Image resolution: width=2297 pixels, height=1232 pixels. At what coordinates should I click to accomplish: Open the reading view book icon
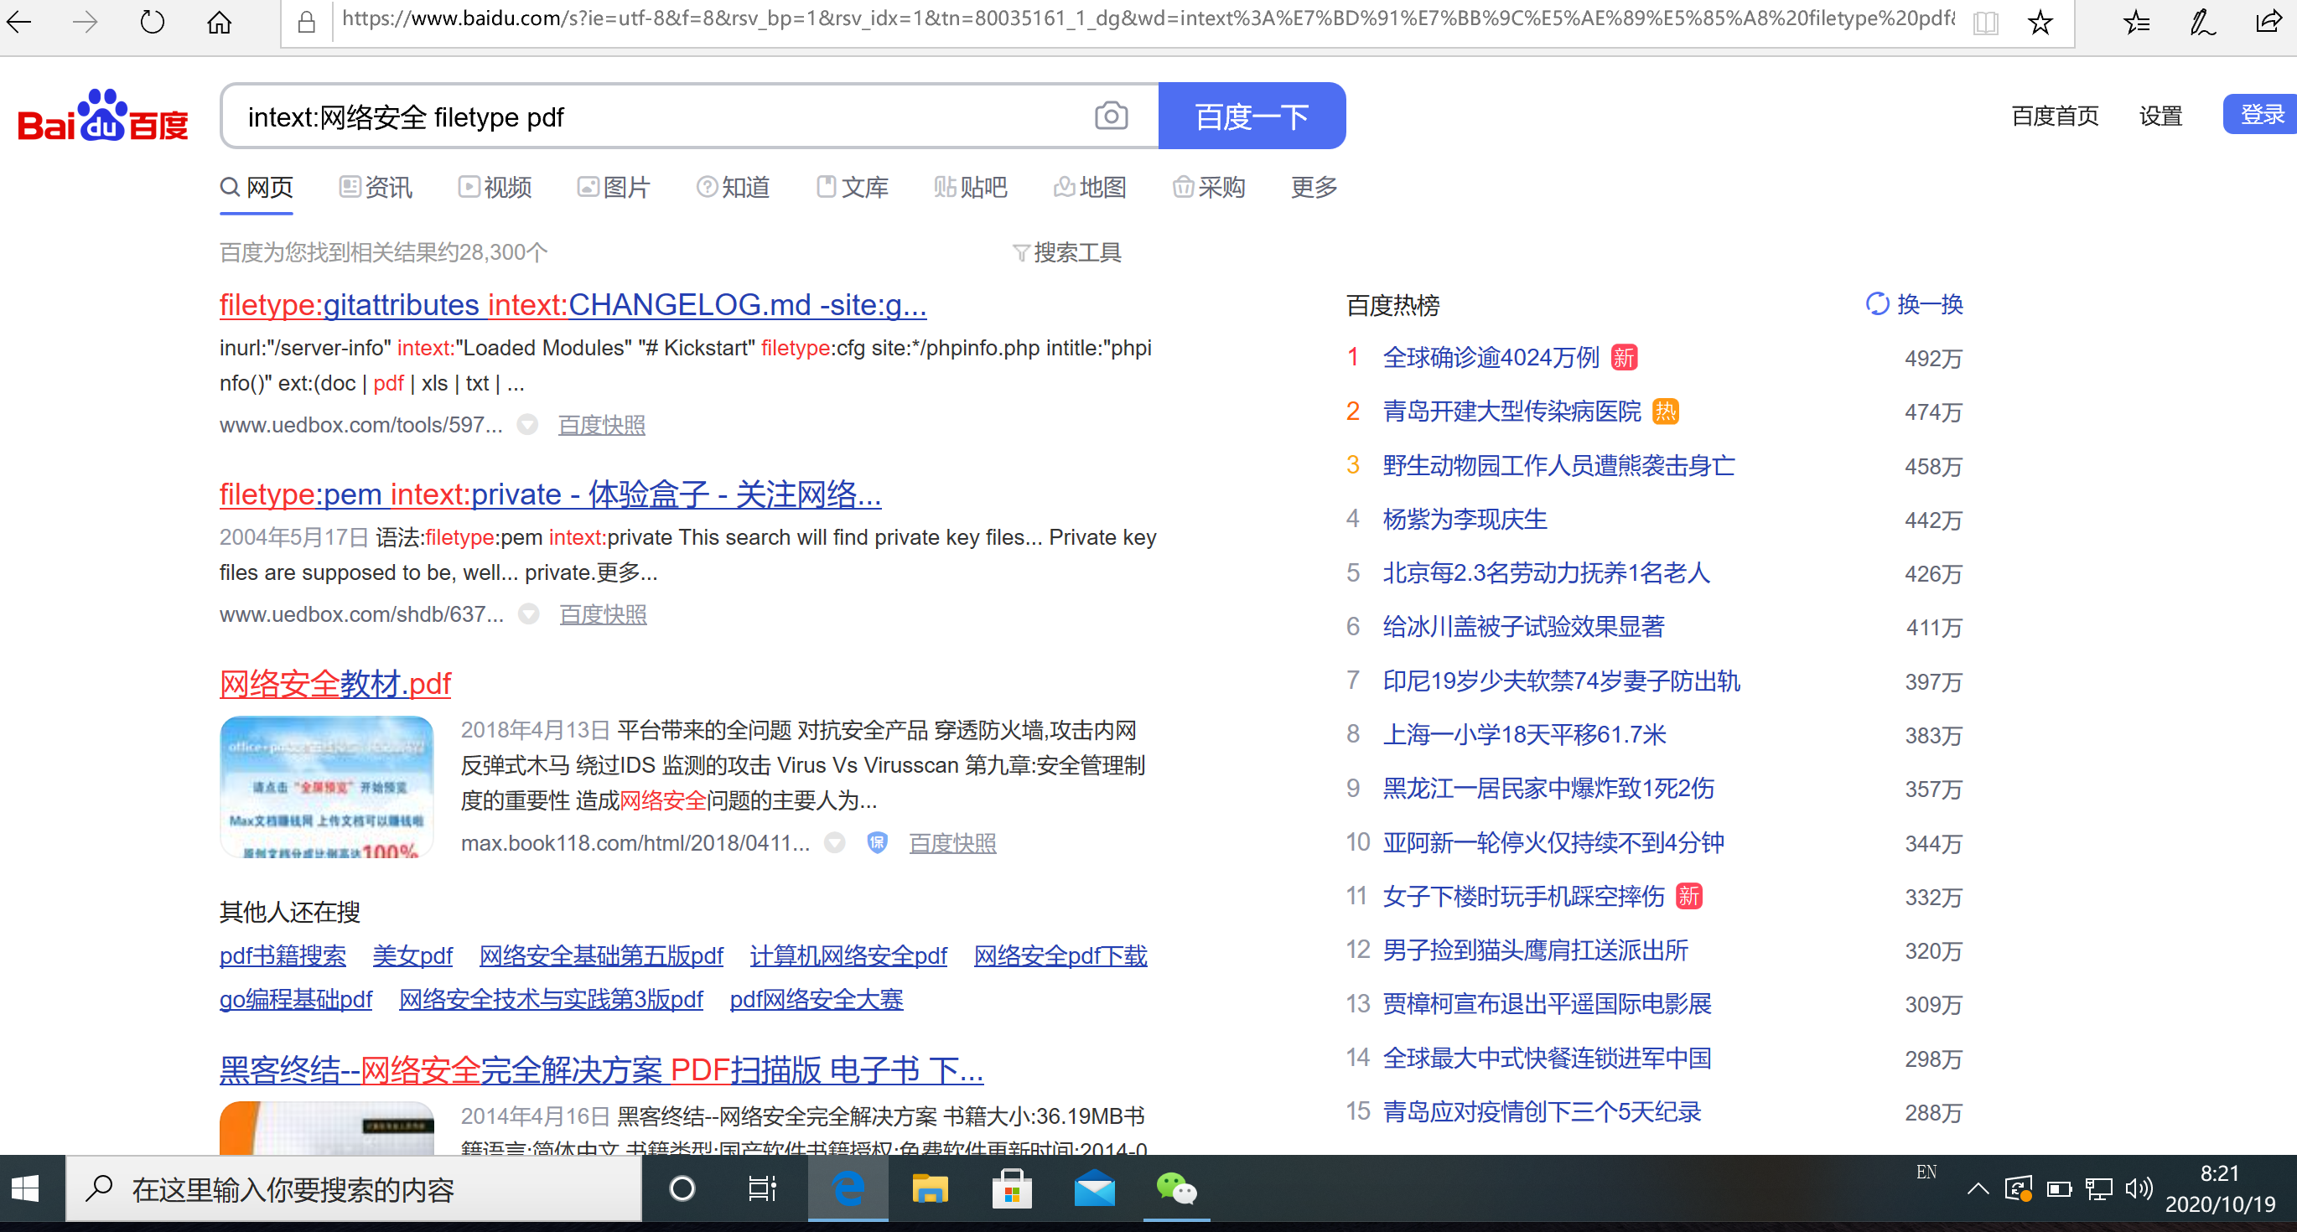pos(1985,22)
